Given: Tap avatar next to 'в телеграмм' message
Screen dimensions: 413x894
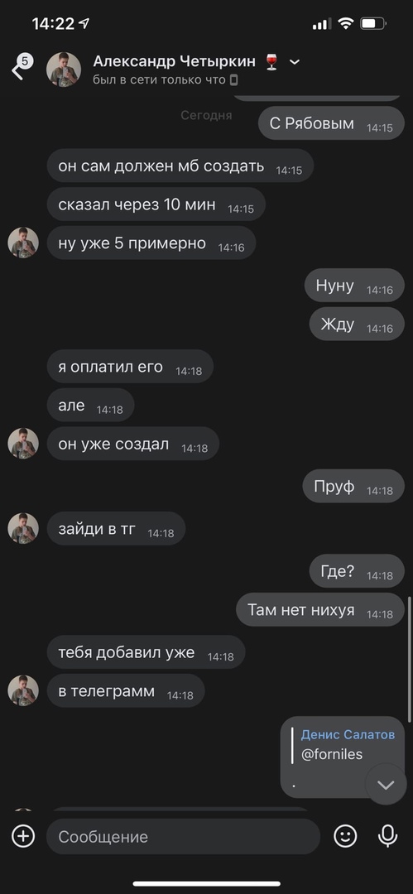Looking at the screenshot, I should 23,690.
